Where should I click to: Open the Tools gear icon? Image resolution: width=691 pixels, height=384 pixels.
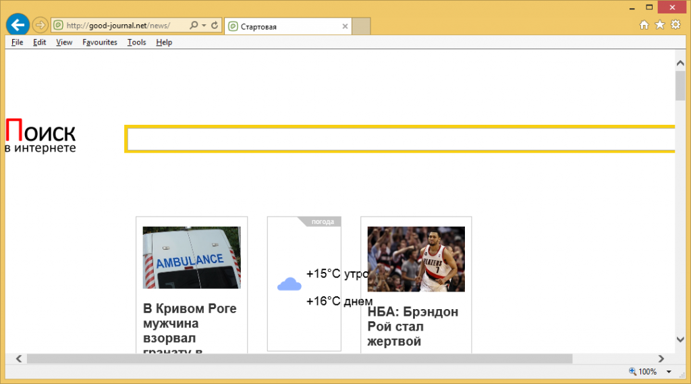675,25
